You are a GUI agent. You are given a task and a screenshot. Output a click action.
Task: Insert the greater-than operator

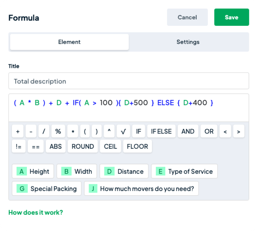(x=239, y=131)
